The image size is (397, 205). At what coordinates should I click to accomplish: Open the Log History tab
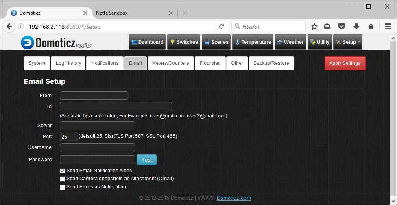[x=68, y=63]
